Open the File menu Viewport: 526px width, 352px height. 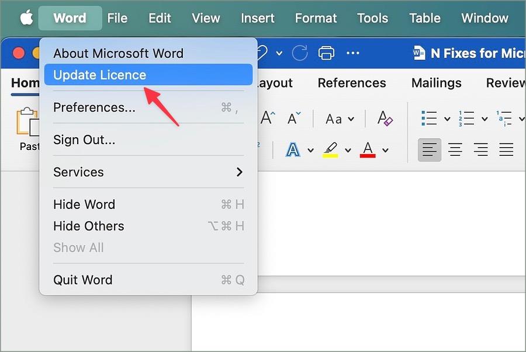(117, 18)
